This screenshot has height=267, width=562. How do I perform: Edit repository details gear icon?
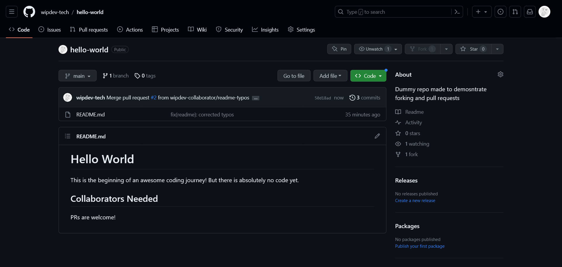tap(501, 74)
